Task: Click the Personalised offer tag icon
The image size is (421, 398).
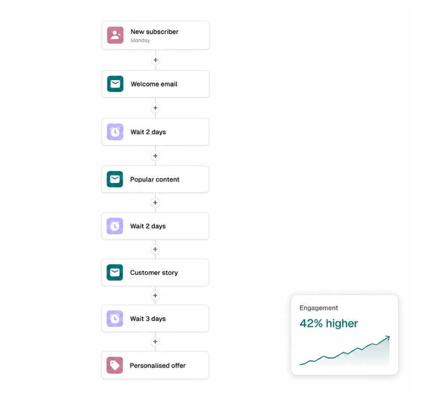Action: point(114,365)
